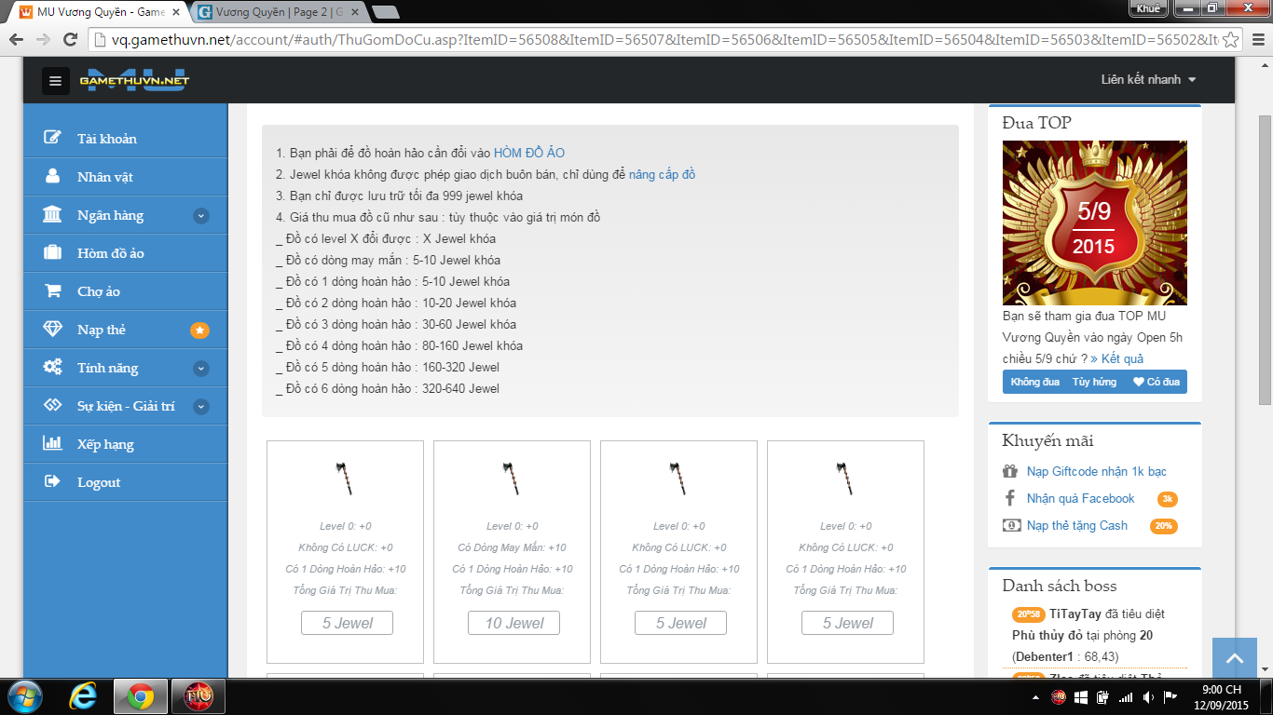Choose Có đua poll option
The width and height of the screenshot is (1273, 715).
1157,382
